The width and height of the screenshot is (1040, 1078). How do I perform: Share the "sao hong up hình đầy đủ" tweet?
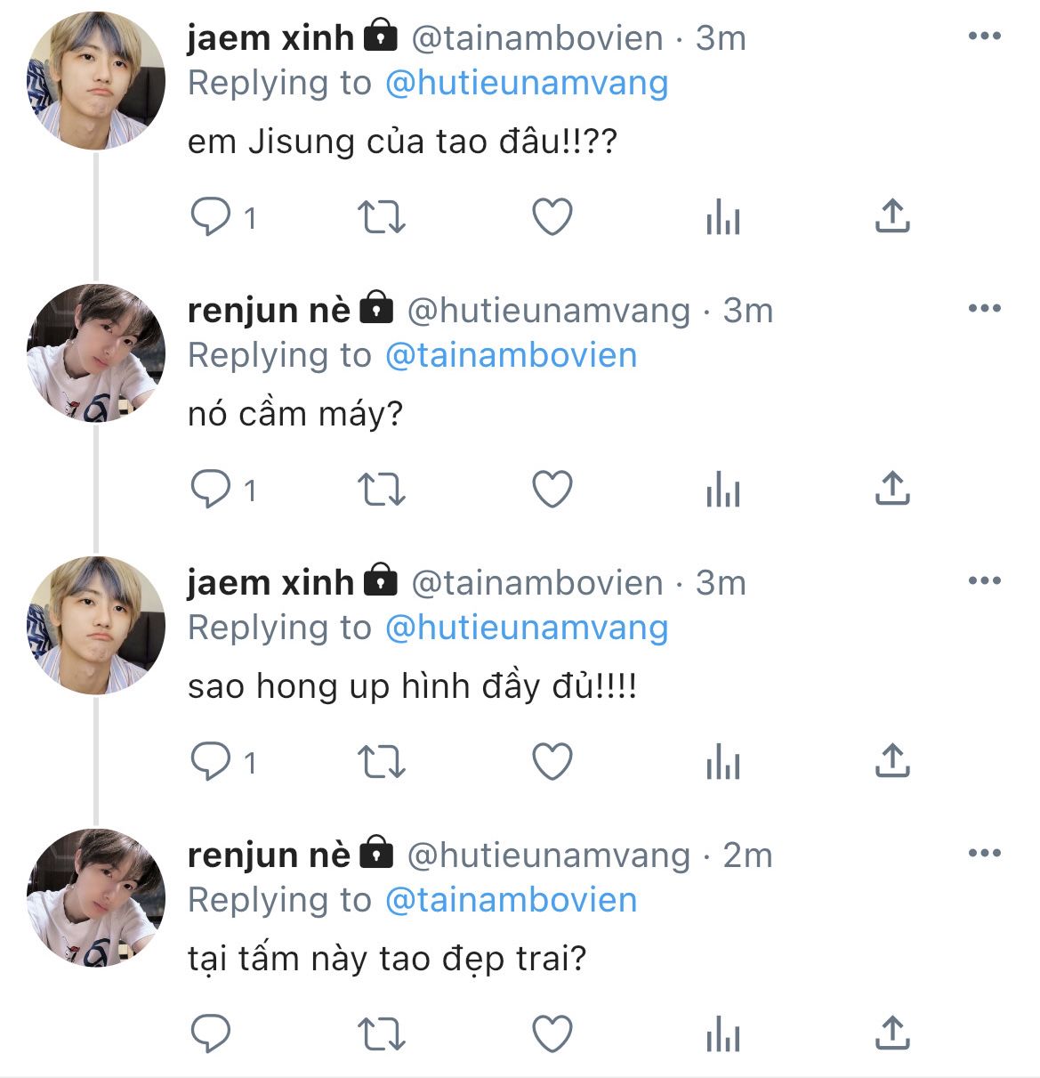[x=892, y=761]
